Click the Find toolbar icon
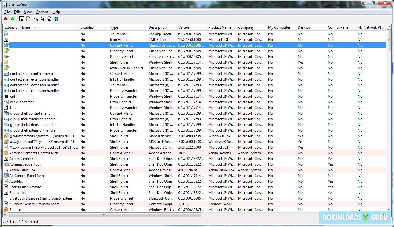394x227 pixels. pos(49,19)
